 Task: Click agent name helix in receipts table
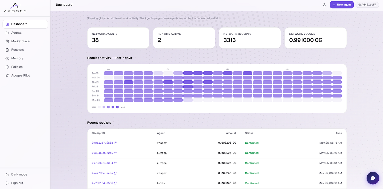coord(161,183)
